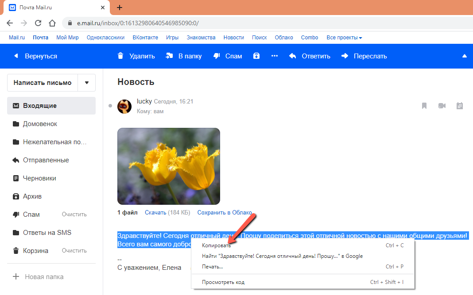Click the bookmark flag icon on the message
Screen dimensions: 473x295
pos(424,106)
